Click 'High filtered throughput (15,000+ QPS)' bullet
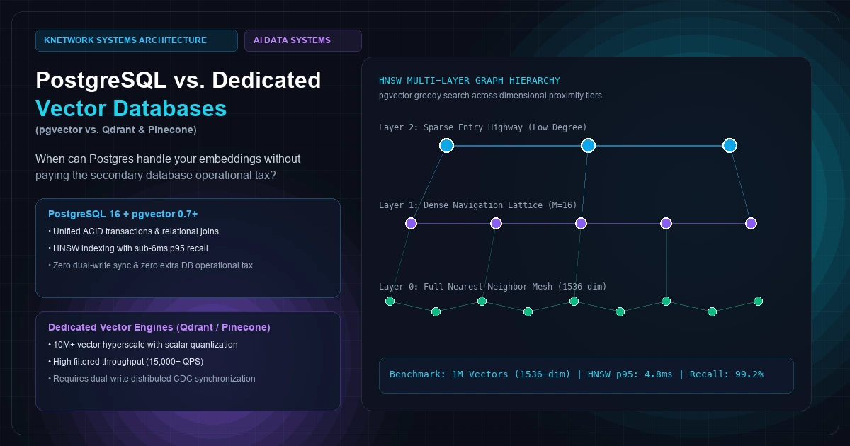This screenshot has width=850, height=446. [126, 362]
